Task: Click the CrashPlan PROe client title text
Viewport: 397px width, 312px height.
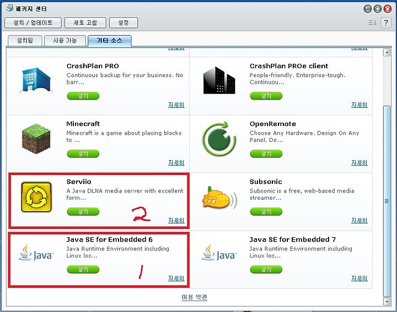Action: pyautogui.click(x=289, y=66)
